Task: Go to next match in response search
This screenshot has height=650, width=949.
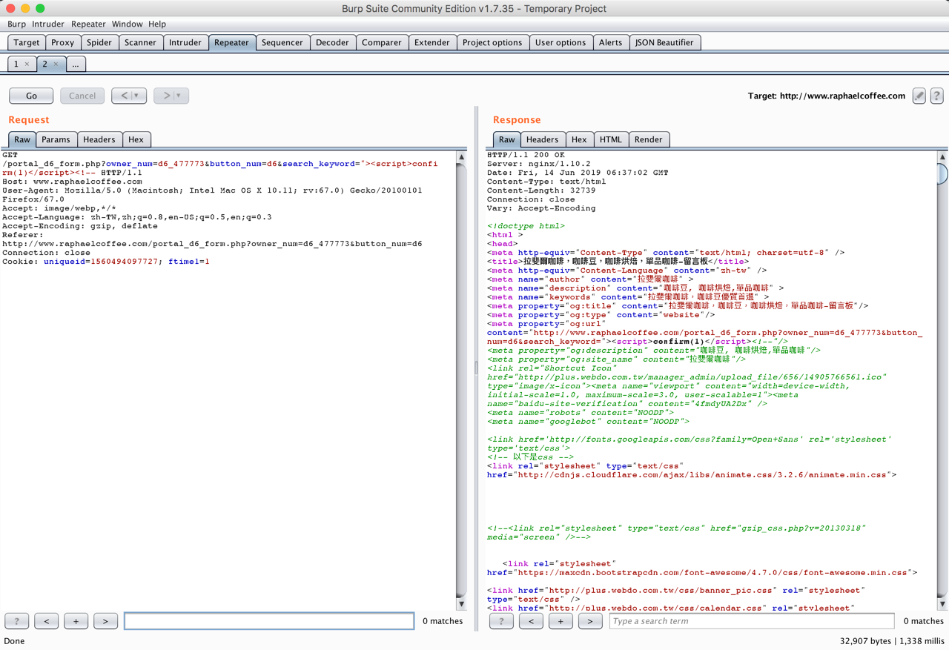Action: [590, 621]
